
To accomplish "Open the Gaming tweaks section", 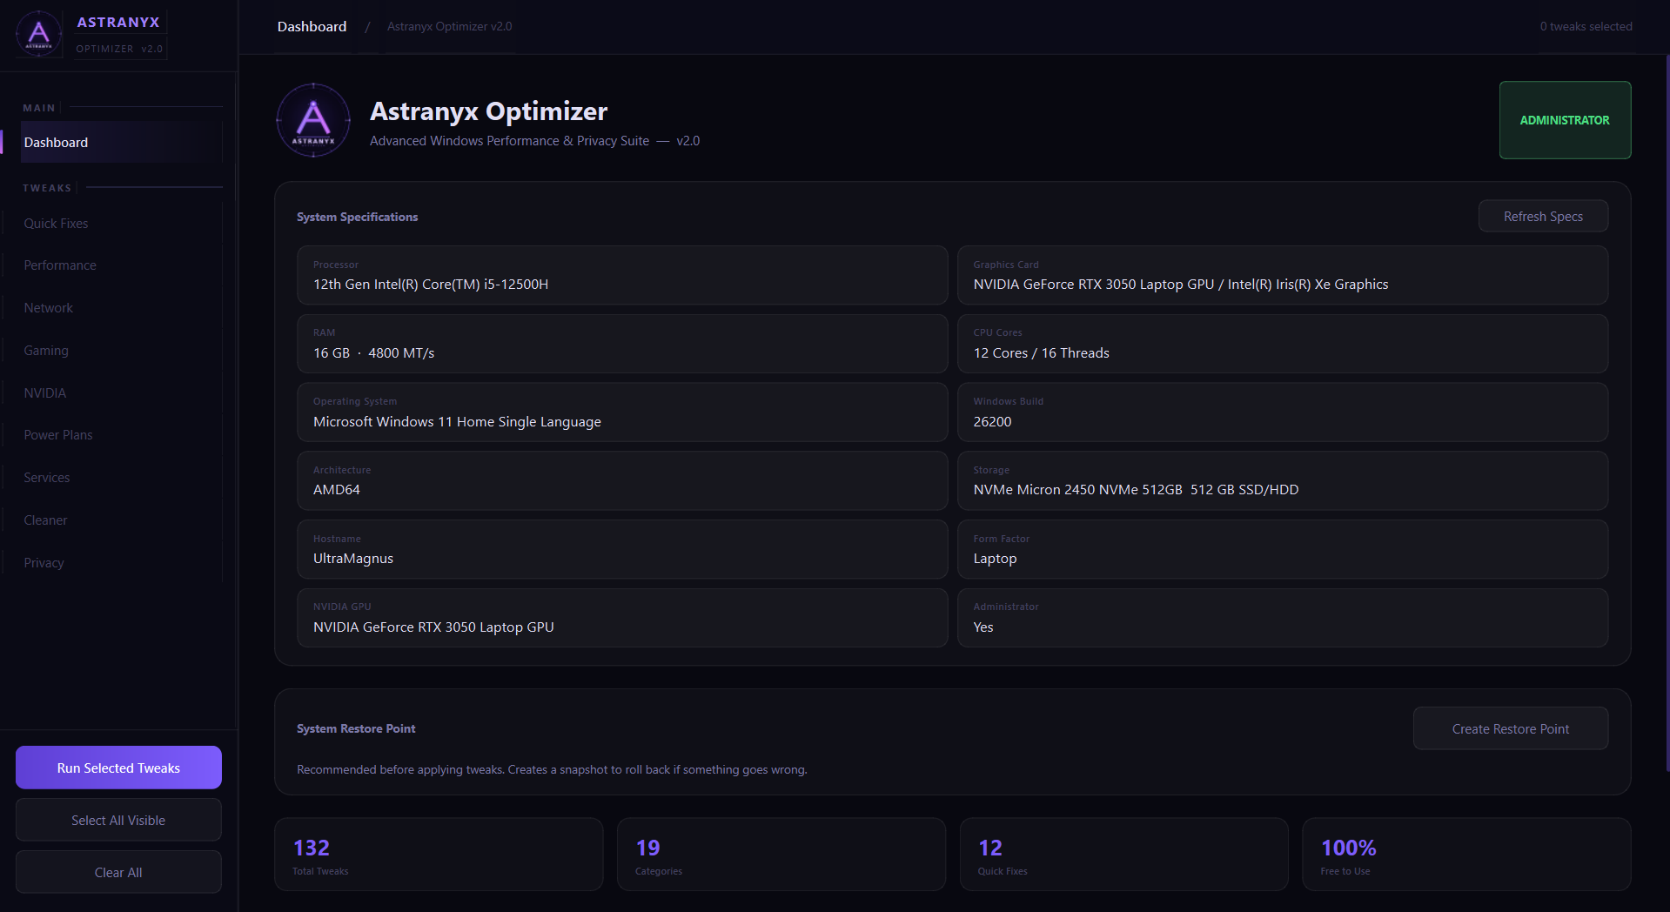I will point(46,350).
